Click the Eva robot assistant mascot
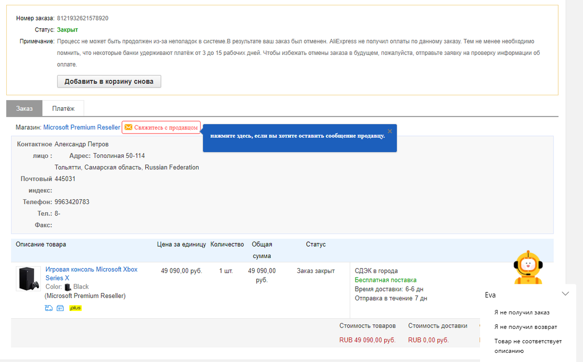Viewport: 583px width, 362px height. click(528, 268)
